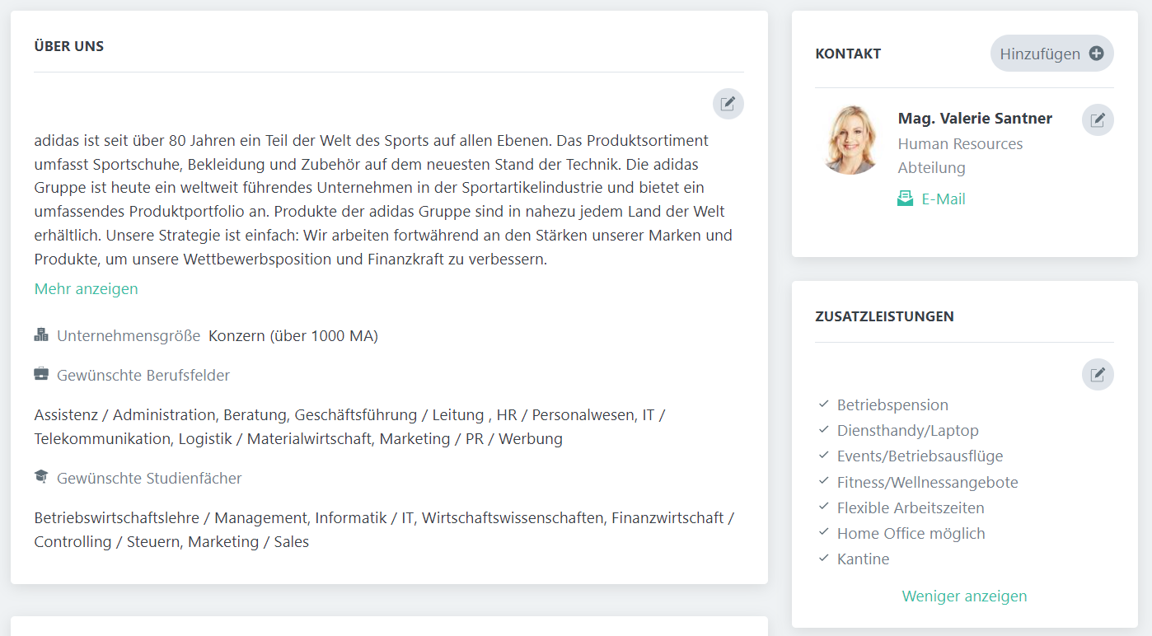
Task: Click the plus icon in Hinzufügen
Action: click(x=1096, y=54)
